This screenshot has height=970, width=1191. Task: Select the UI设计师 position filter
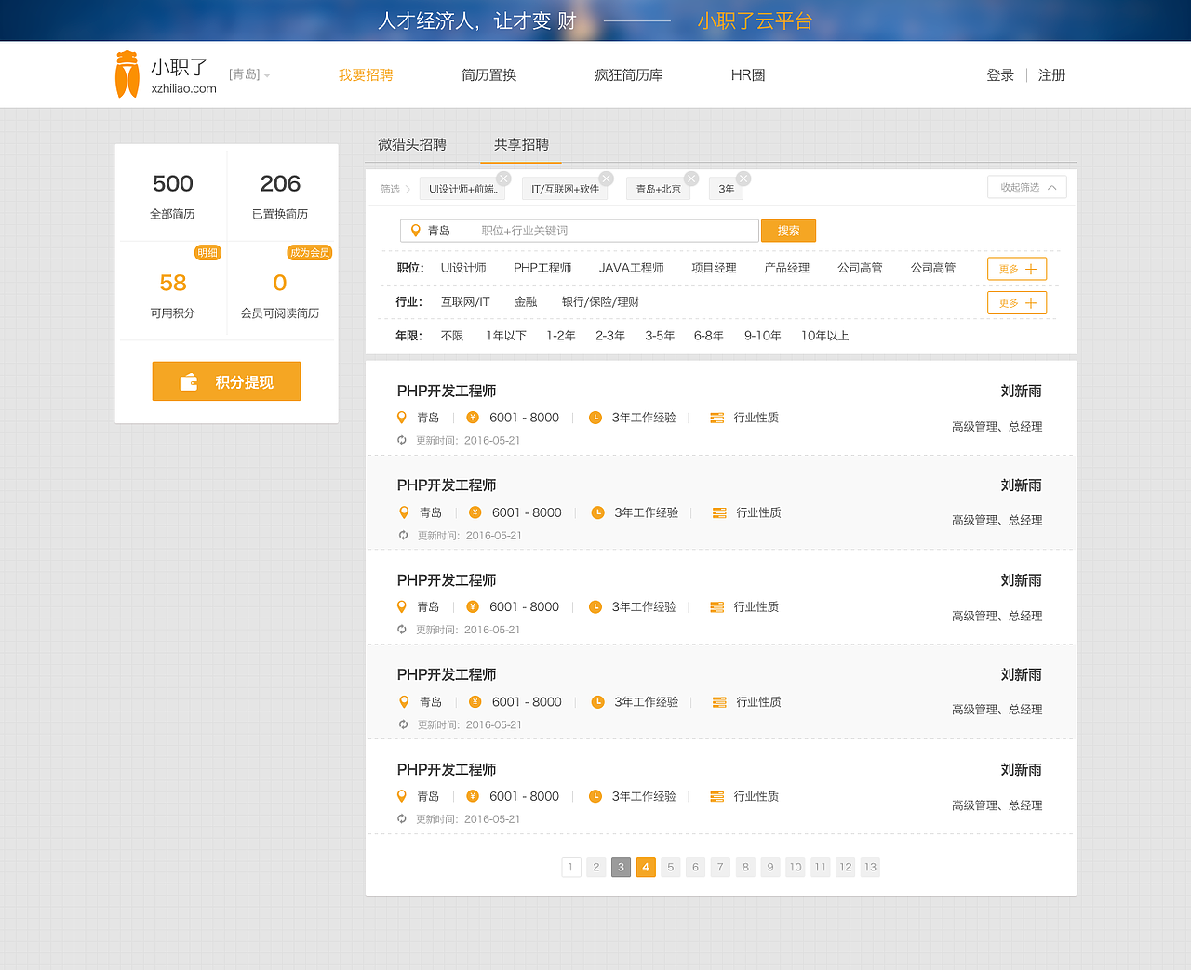pyautogui.click(x=463, y=268)
